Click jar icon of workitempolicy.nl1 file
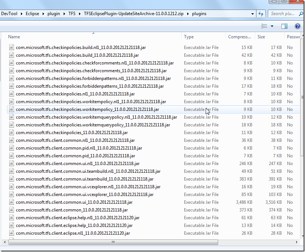Image resolution: width=305 pixels, height=252 pixels. (x=11, y=101)
